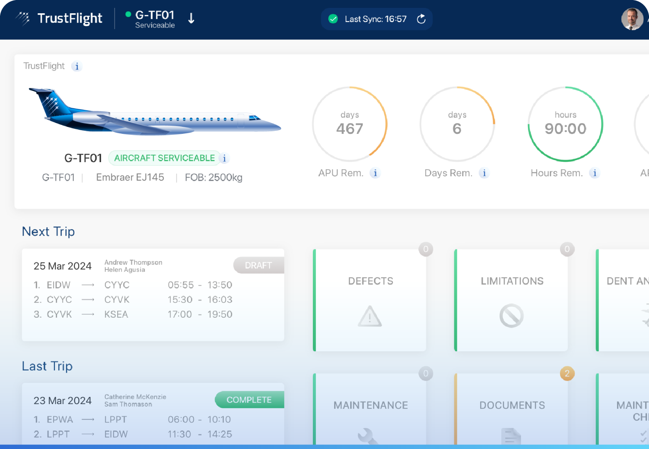
Task: Click the refresh sync icon
Action: click(x=421, y=19)
